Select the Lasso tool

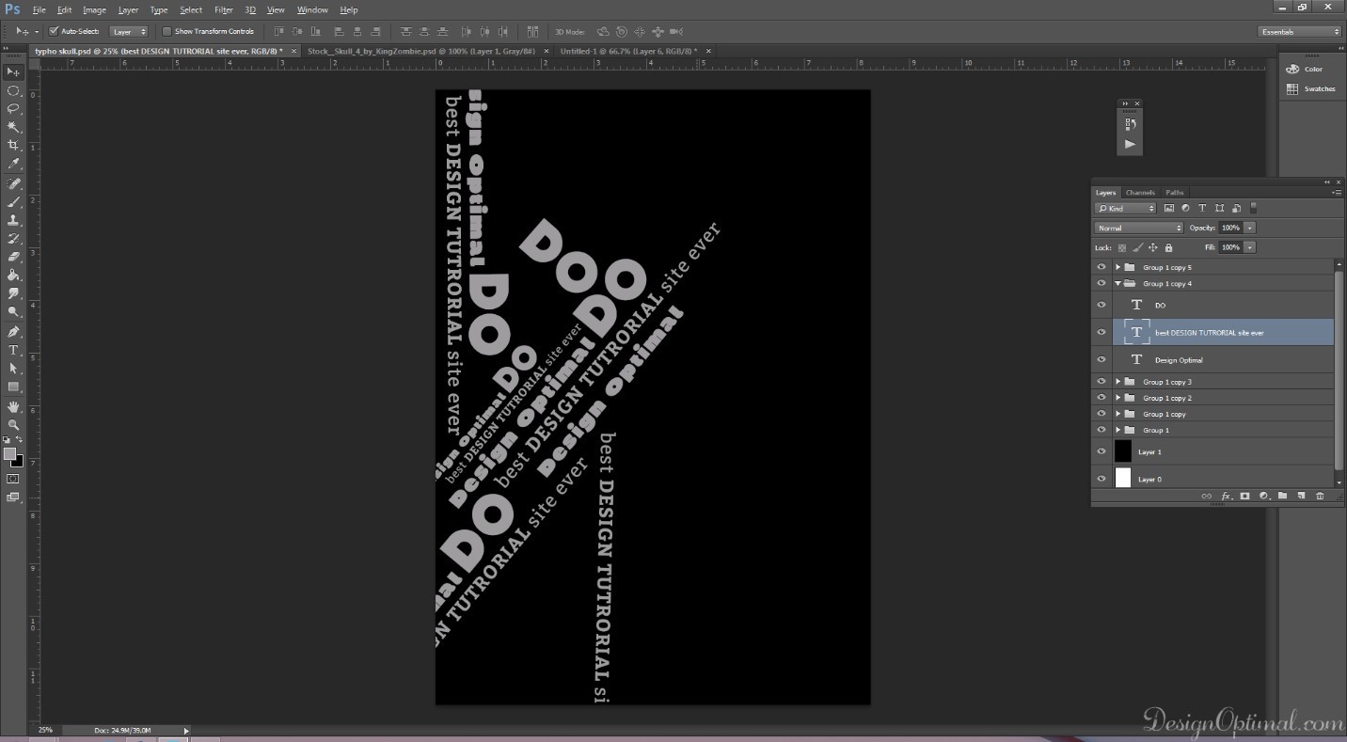(x=13, y=109)
